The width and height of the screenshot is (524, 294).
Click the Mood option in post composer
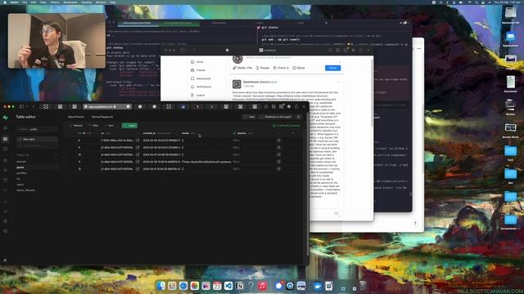pos(299,68)
